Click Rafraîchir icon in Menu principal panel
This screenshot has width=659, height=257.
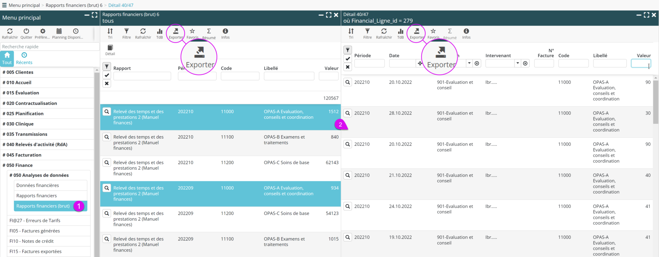[x=10, y=32]
